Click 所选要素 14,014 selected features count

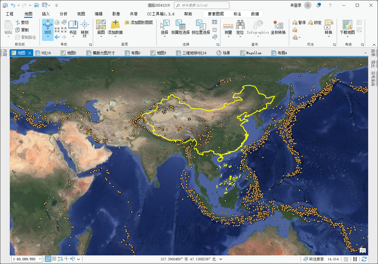(x=321, y=259)
